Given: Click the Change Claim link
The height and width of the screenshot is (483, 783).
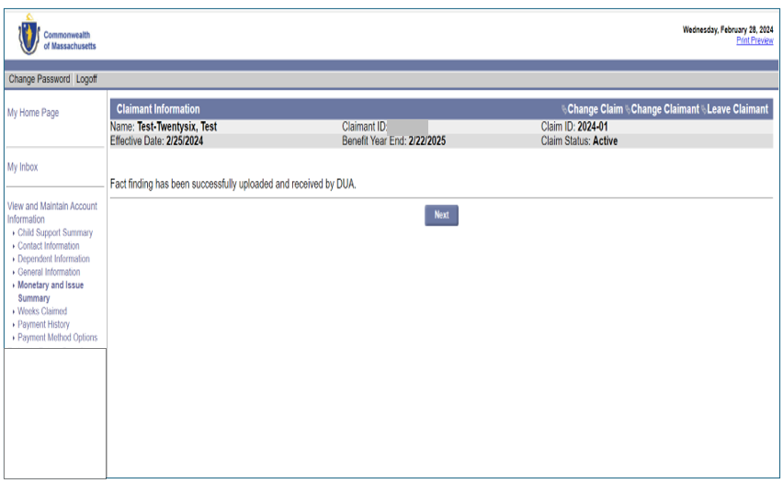Looking at the screenshot, I should pos(595,109).
